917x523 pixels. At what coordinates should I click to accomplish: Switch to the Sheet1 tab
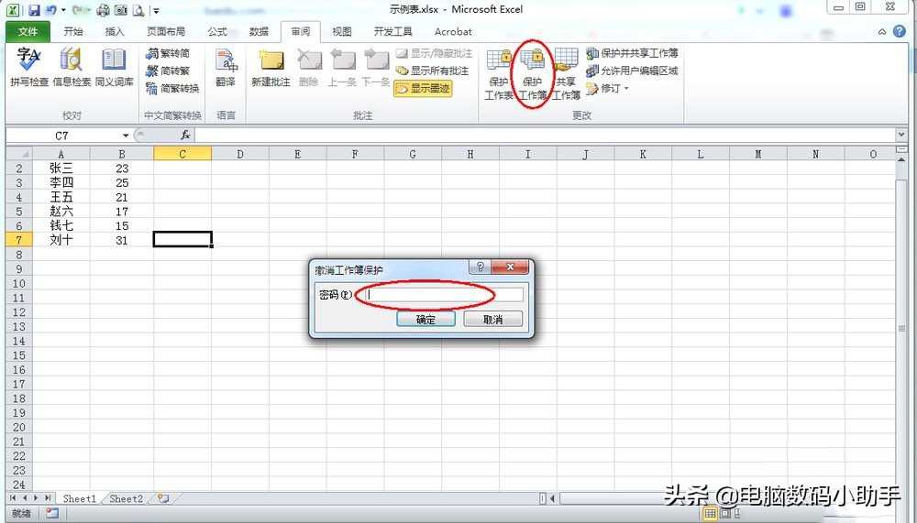coord(79,498)
